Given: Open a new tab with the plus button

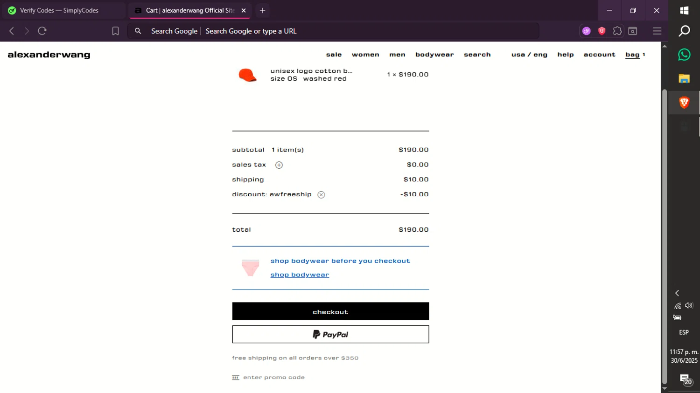Looking at the screenshot, I should (262, 10).
